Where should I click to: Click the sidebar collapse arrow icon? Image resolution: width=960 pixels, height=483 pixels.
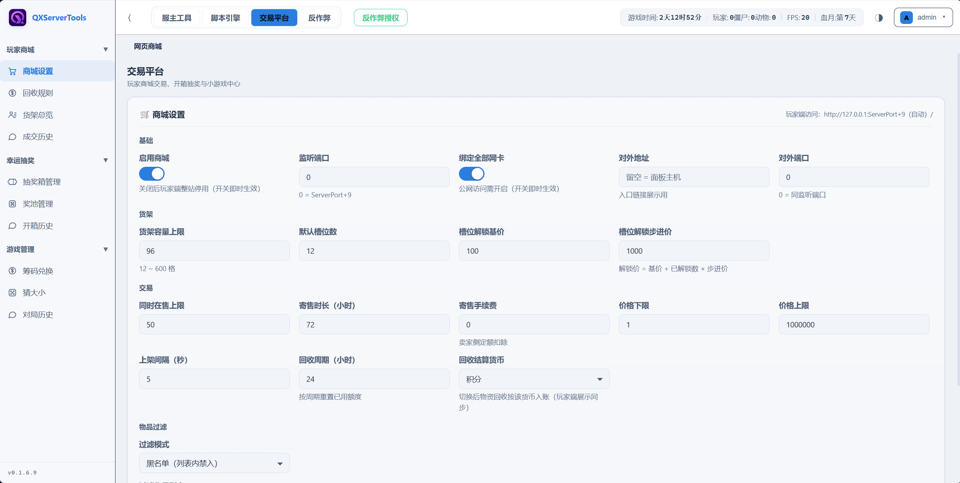click(x=129, y=18)
